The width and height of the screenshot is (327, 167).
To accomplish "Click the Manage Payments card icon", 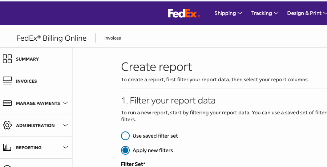I will [7, 103].
